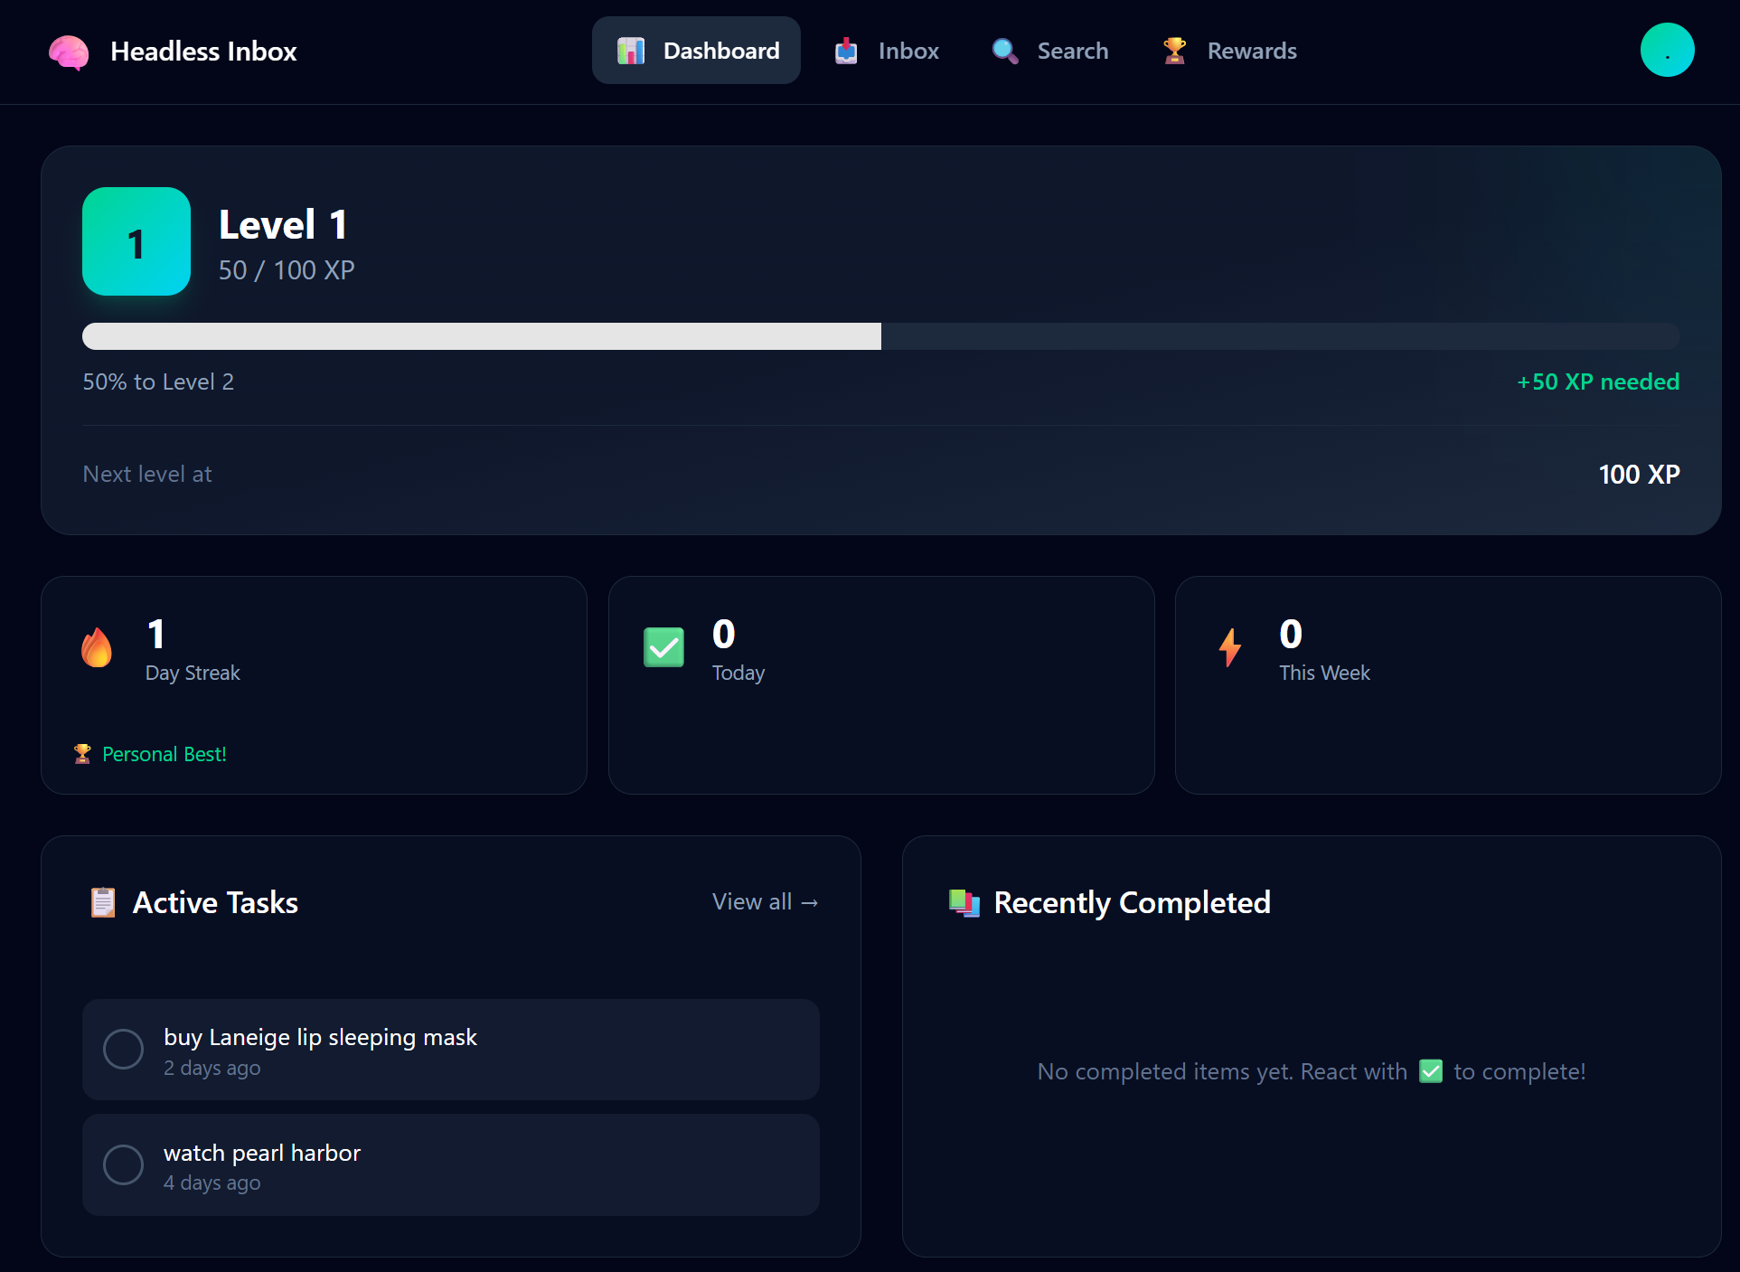1740x1272 pixels.
Task: Click the Level 1 badge
Action: click(x=136, y=241)
